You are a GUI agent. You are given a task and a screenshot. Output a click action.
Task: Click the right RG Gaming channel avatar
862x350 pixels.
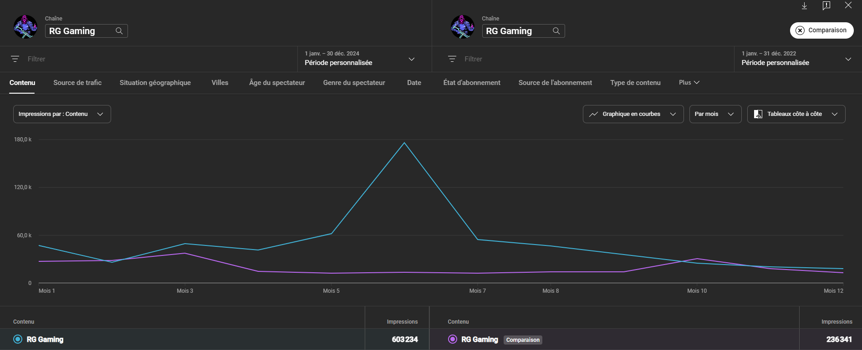(463, 26)
